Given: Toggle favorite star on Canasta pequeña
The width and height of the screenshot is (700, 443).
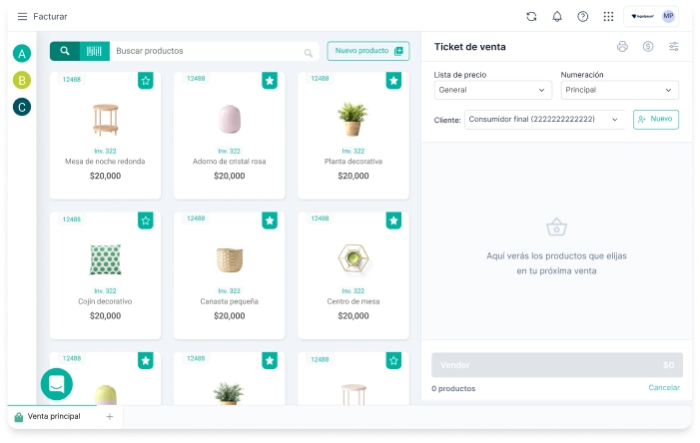Looking at the screenshot, I should 270,221.
